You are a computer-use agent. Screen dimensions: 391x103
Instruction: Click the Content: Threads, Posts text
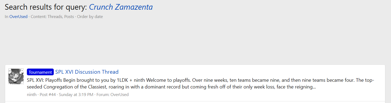click(x=52, y=17)
